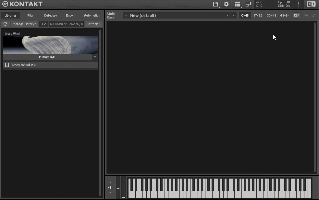This screenshot has height=200, width=319.
Task: Open Kontakt options via gear icon
Action: coord(226,4)
